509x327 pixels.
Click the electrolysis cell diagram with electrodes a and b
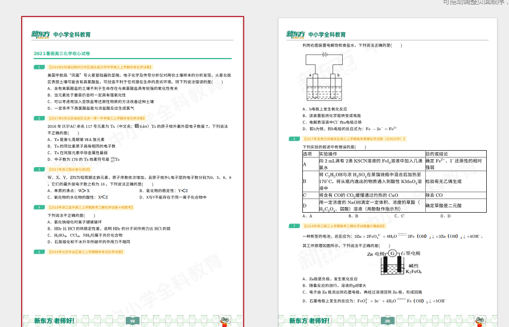click(x=324, y=76)
